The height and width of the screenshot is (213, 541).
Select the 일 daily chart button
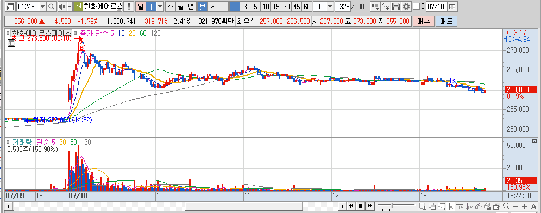point(141,6)
